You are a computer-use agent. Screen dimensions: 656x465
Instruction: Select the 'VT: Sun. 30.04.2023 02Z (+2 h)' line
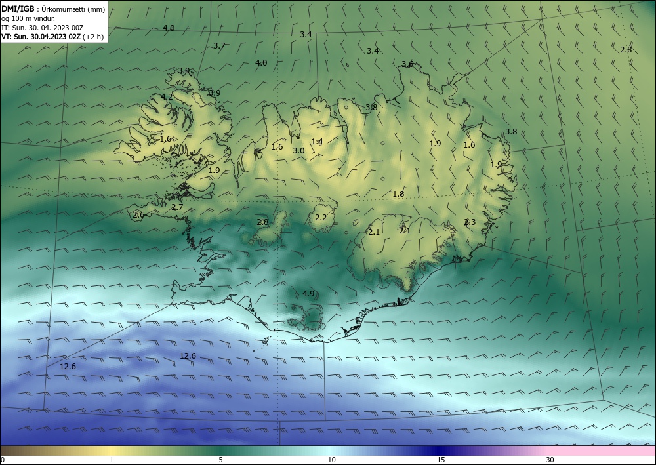(x=52, y=36)
